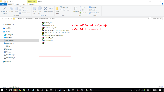Open the Move to dropdown

(x=34, y=10)
